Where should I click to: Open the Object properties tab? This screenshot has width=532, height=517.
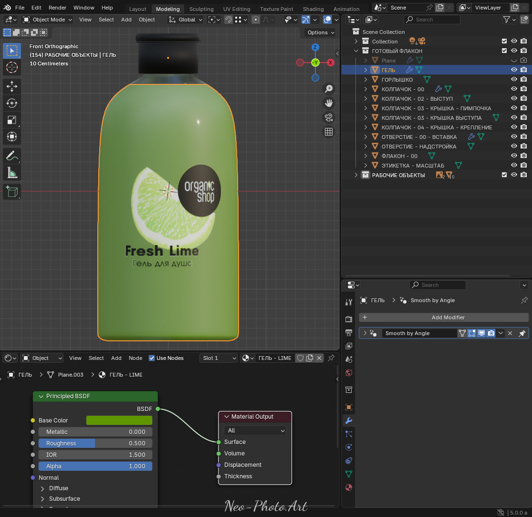coord(348,407)
